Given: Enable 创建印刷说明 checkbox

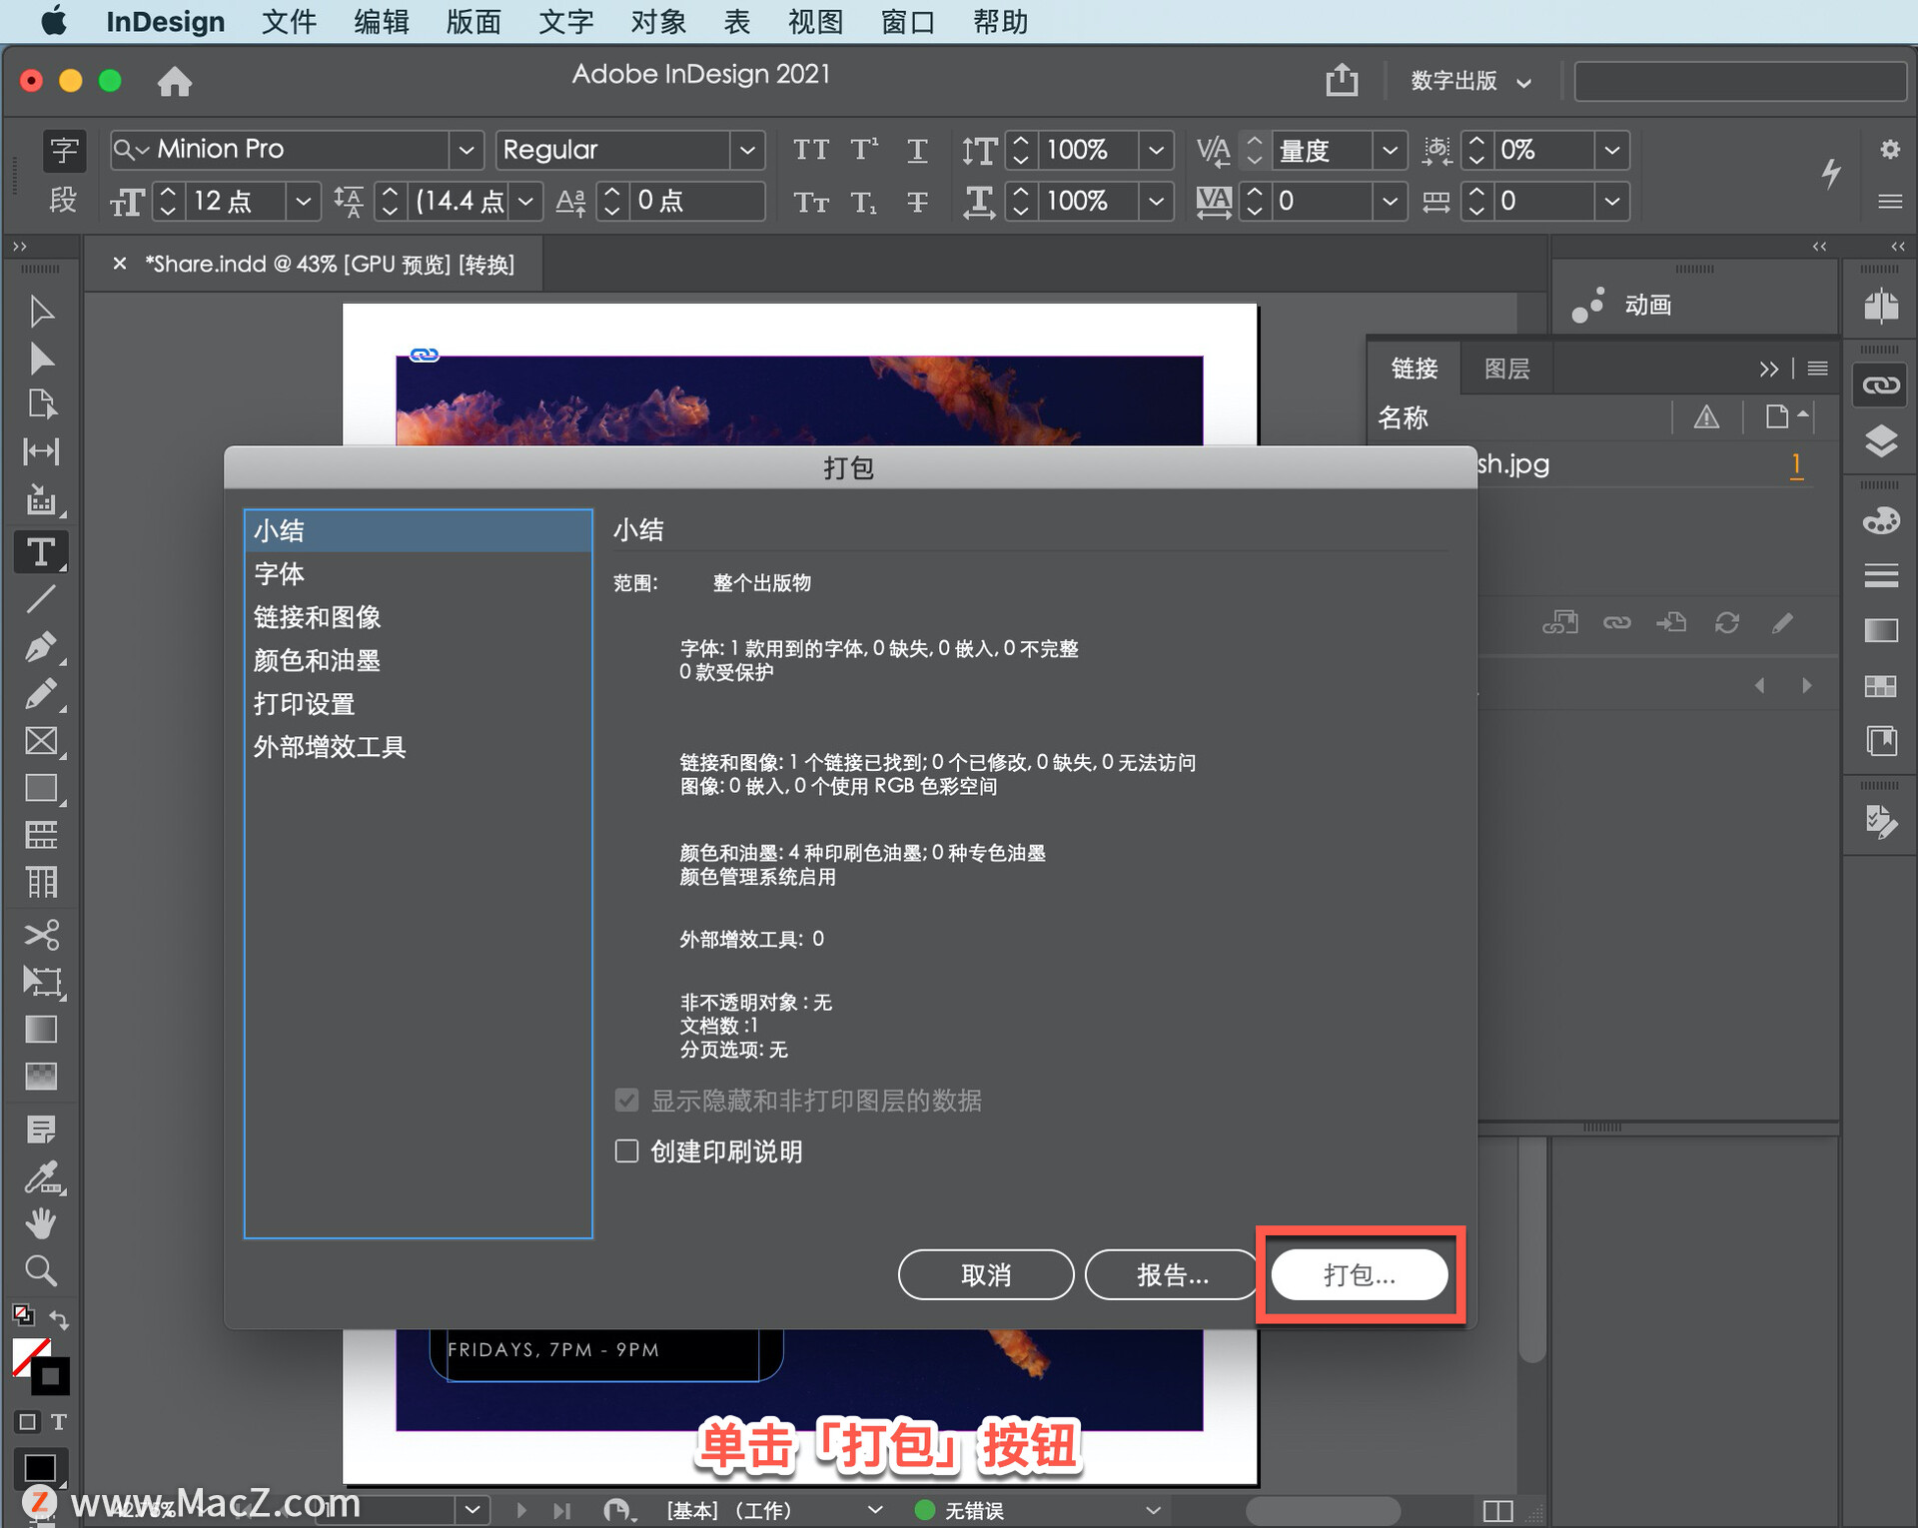Looking at the screenshot, I should [x=626, y=1151].
